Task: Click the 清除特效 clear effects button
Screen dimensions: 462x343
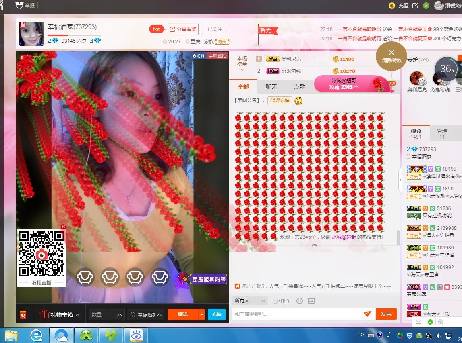Action: click(391, 56)
